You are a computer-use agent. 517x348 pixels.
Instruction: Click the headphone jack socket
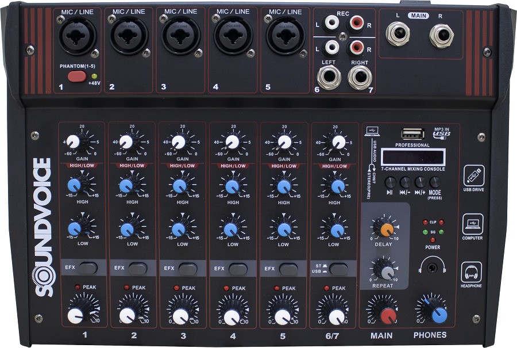433,267
